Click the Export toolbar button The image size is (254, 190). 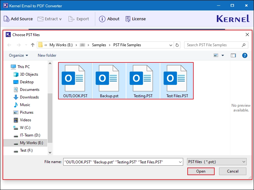pyautogui.click(x=79, y=19)
